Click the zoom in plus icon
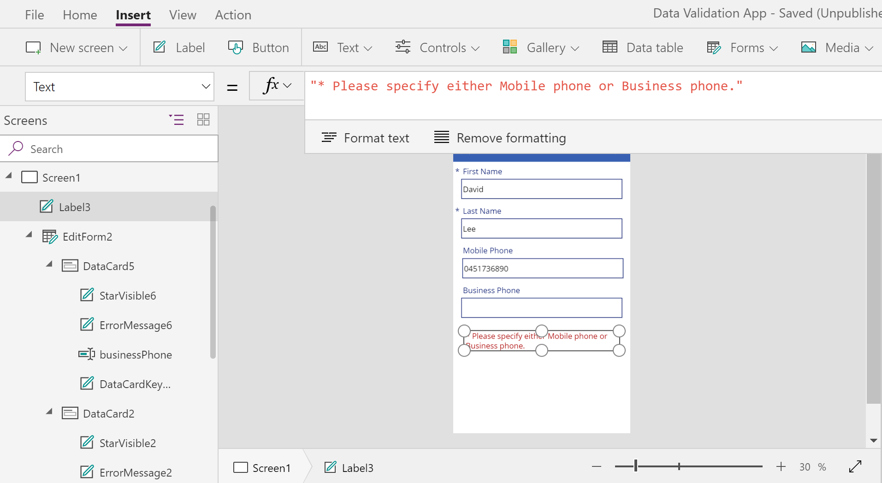The width and height of the screenshot is (882, 483). point(781,466)
